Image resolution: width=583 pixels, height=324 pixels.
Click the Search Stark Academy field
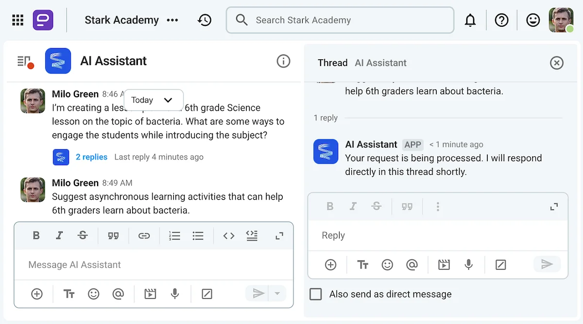pos(340,20)
